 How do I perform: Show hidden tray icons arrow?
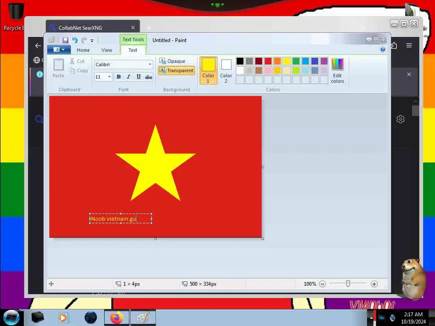tap(371, 318)
